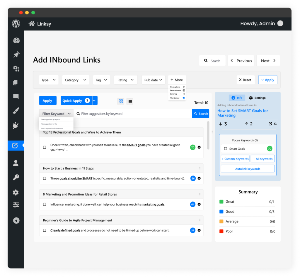Open the Dashboard gauge icon in sidebar
The height and width of the screenshot is (277, 300).
pos(16,40)
